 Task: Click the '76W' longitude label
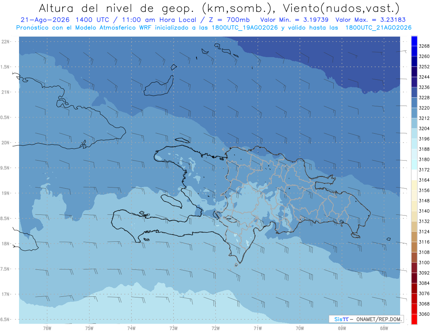(x=47, y=328)
